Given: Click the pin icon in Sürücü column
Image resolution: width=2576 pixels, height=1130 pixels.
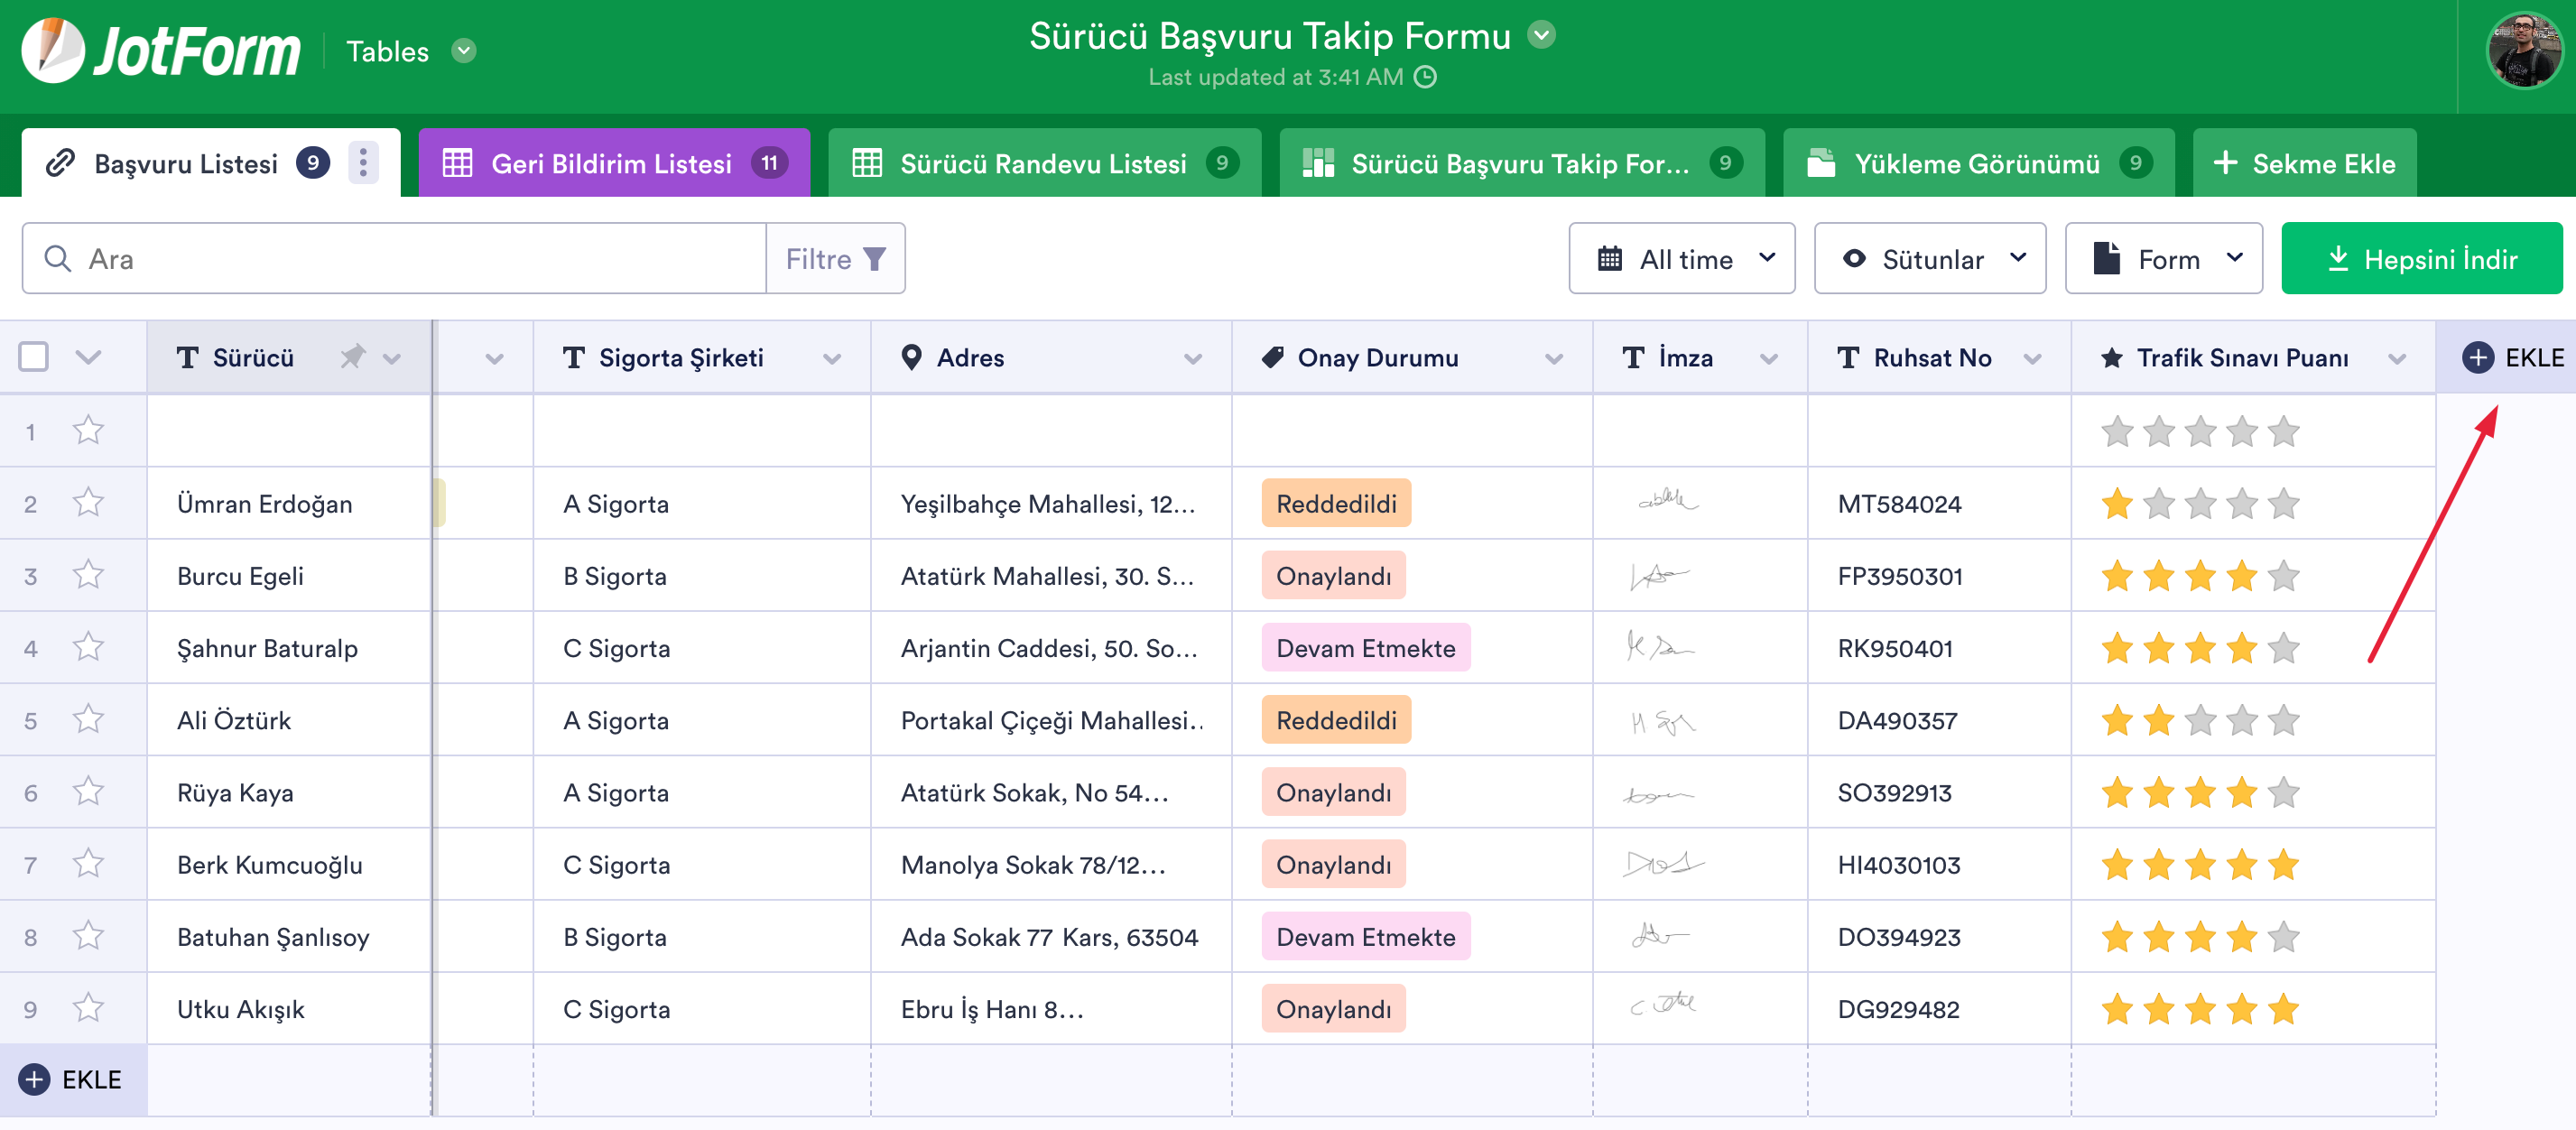Looking at the screenshot, I should [x=352, y=357].
